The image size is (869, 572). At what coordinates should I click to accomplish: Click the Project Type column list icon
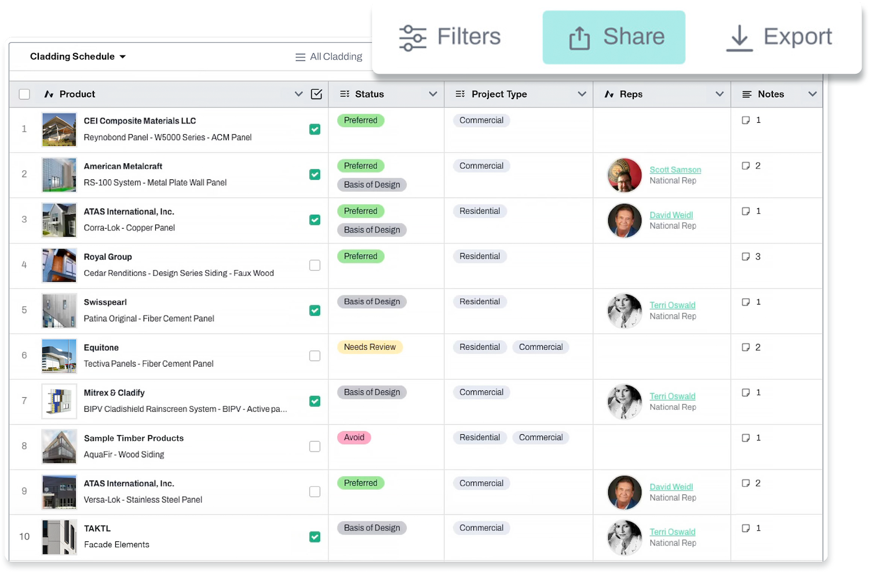click(461, 94)
